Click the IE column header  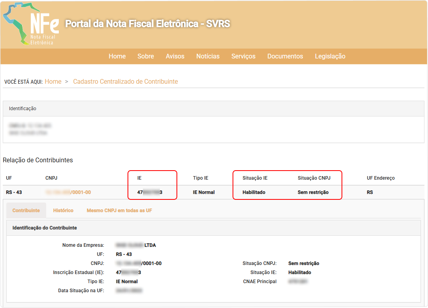tap(139, 178)
